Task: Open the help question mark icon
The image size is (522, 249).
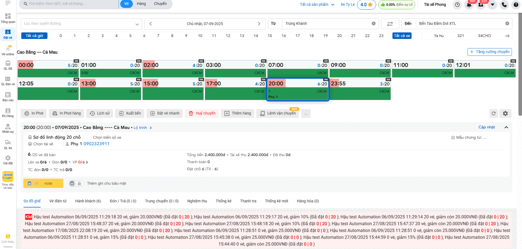Action: (516, 5)
